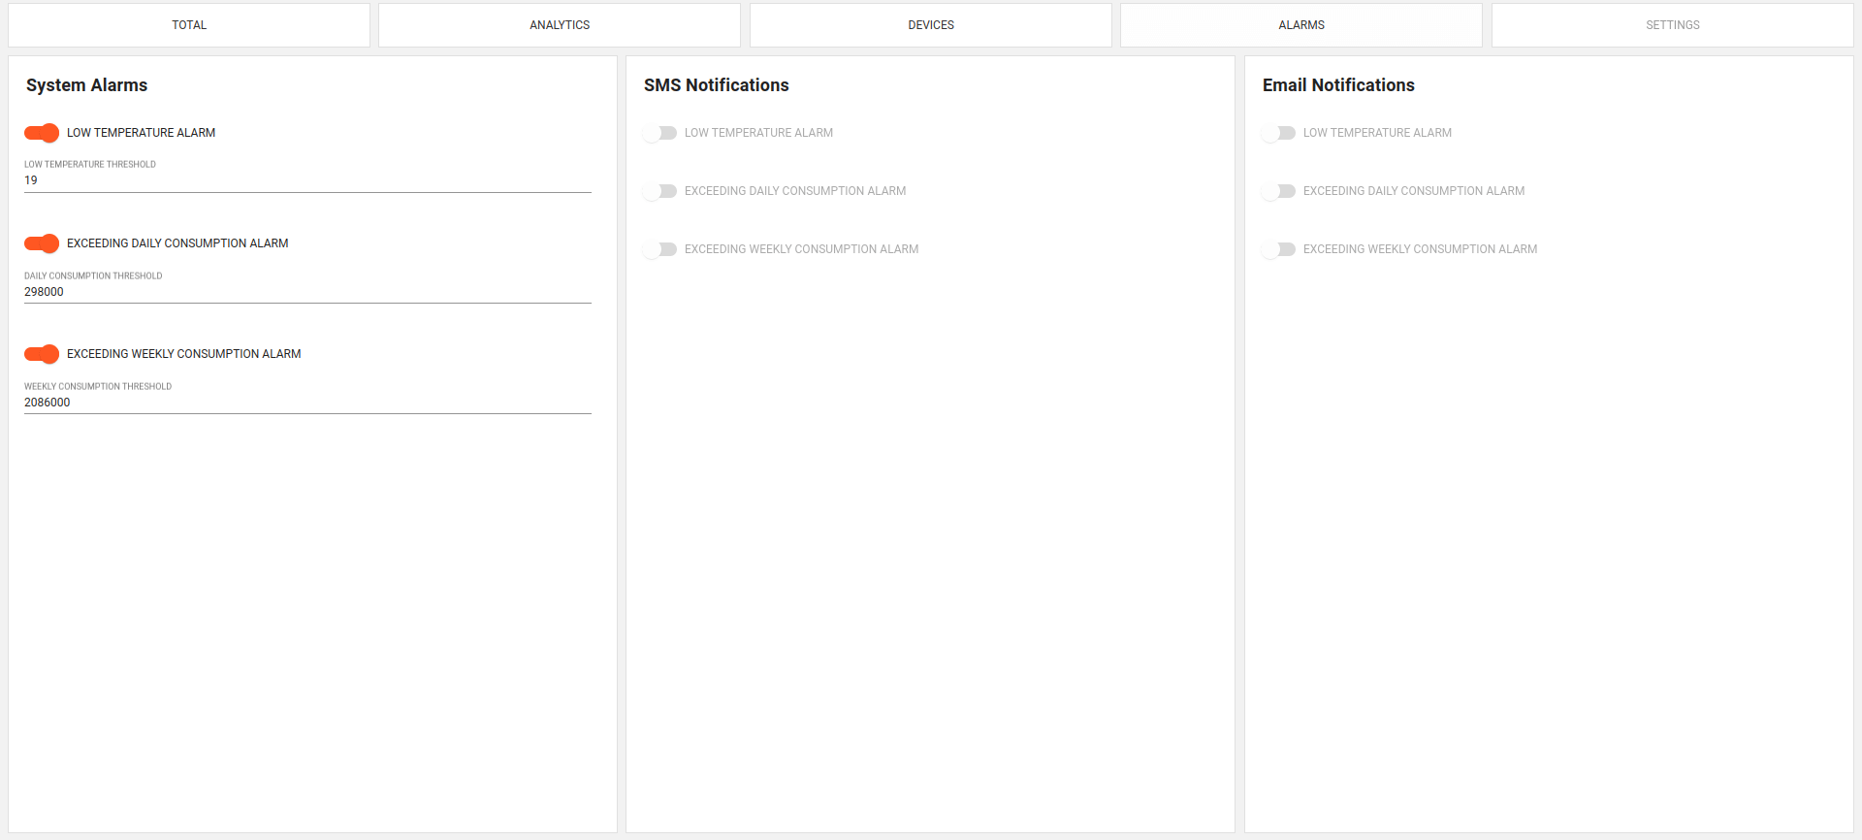Disable the system Low Temperature Alarm toggle
The height and width of the screenshot is (840, 1862).
pos(42,133)
